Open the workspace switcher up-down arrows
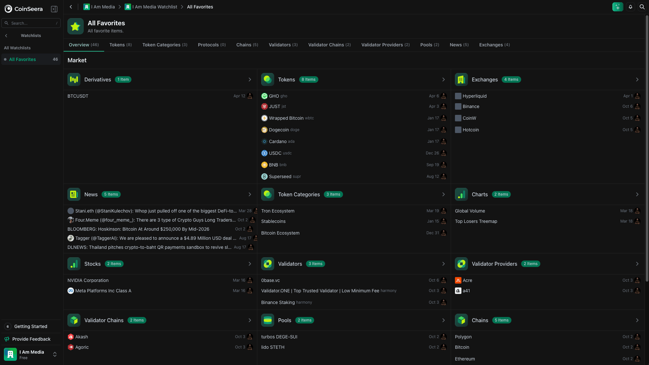 [55, 354]
